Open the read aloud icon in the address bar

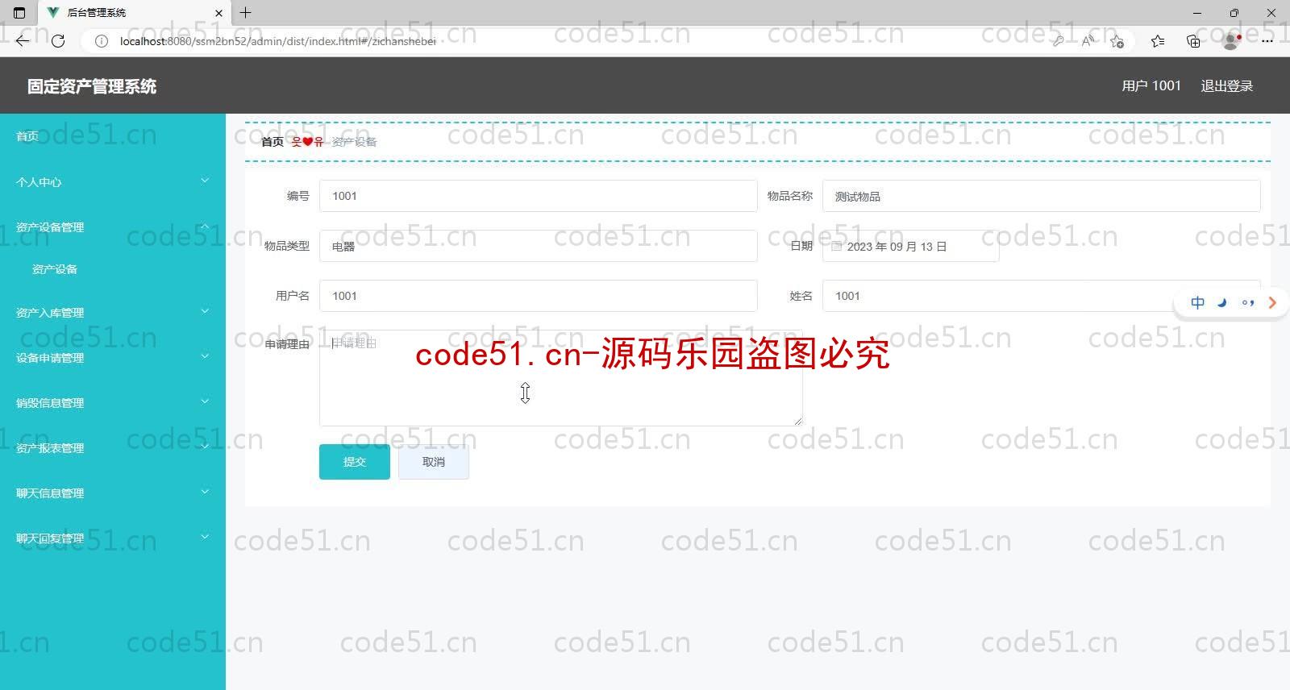1088,41
